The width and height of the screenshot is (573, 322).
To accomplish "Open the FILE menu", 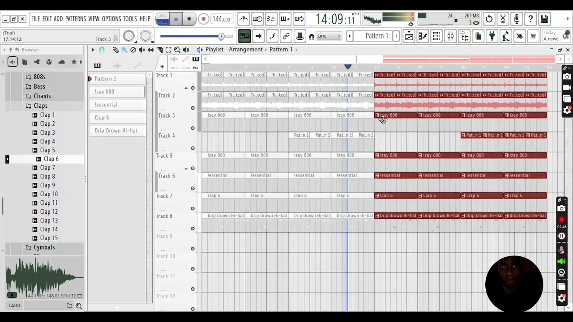I will [35, 19].
